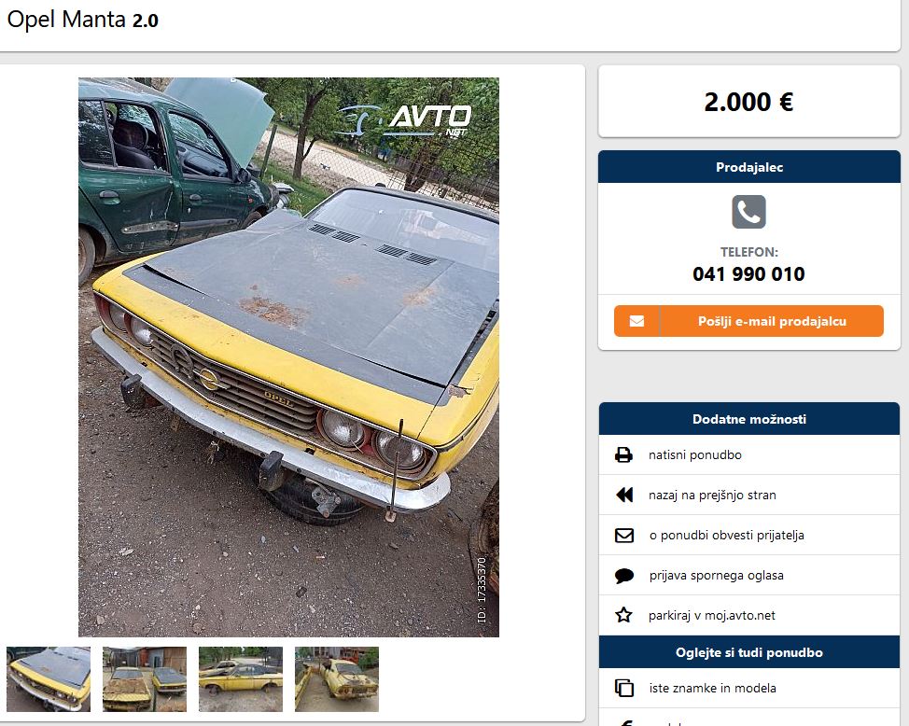
Task: Select the first thumbnail of yellow hood
Action: tap(49, 679)
